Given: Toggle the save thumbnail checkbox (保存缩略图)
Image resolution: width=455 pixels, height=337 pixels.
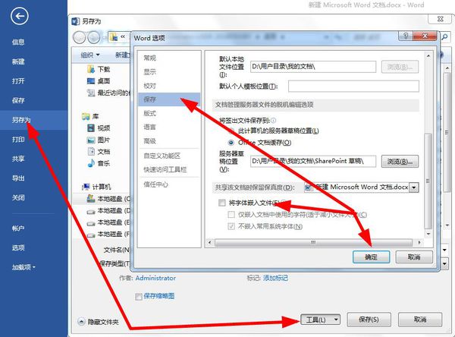Looking at the screenshot, I should click(x=139, y=296).
